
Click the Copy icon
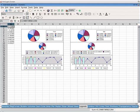coord(27,11)
